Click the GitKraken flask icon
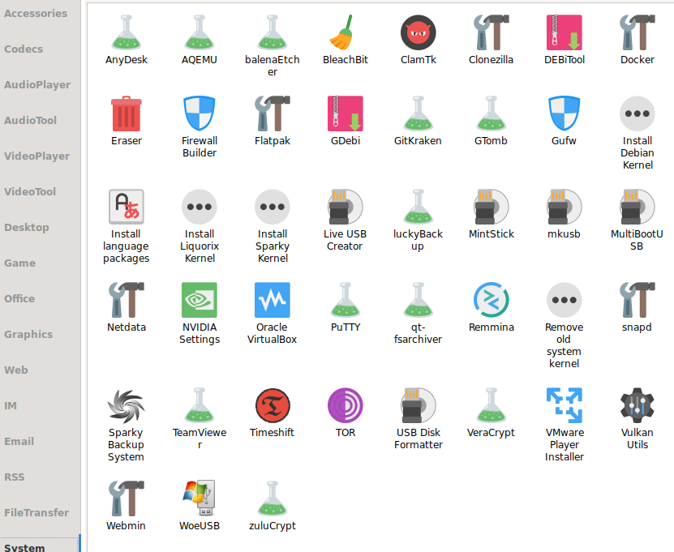Viewport: 674px width, 552px height. click(419, 113)
